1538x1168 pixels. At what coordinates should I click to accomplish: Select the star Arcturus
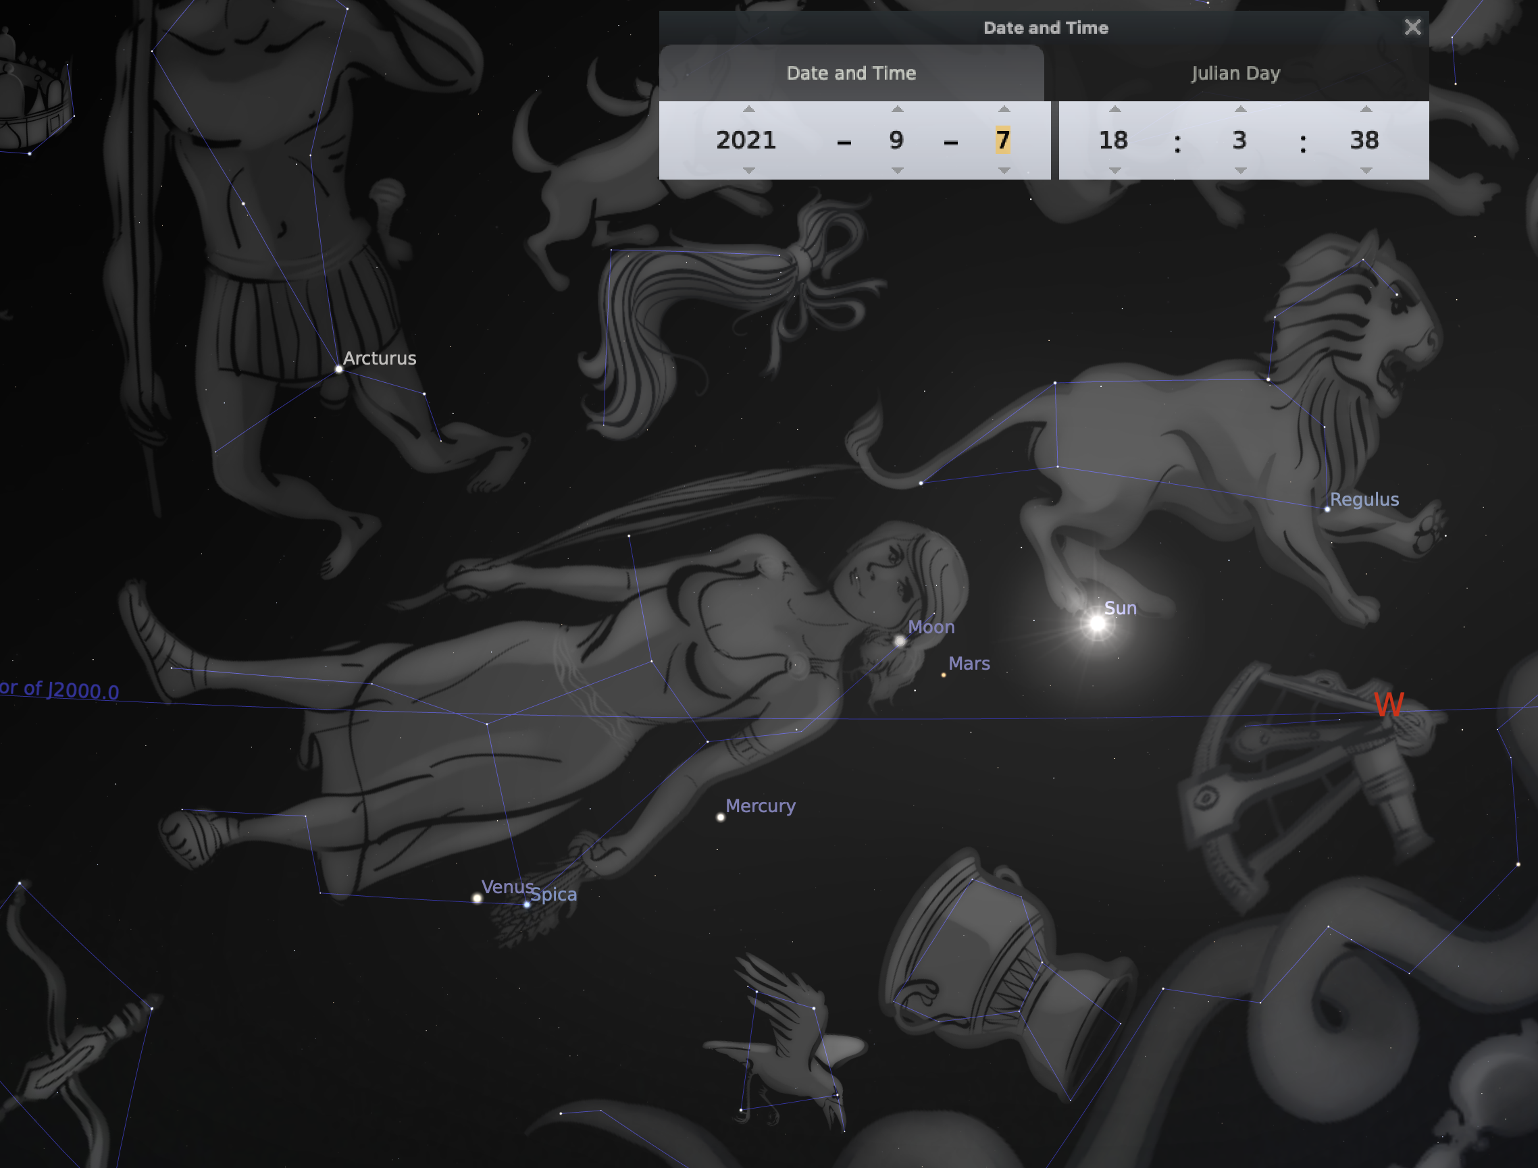[x=339, y=369]
